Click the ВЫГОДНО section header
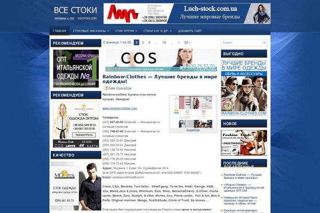The height and width of the screenshot is (213, 320). click(x=244, y=54)
